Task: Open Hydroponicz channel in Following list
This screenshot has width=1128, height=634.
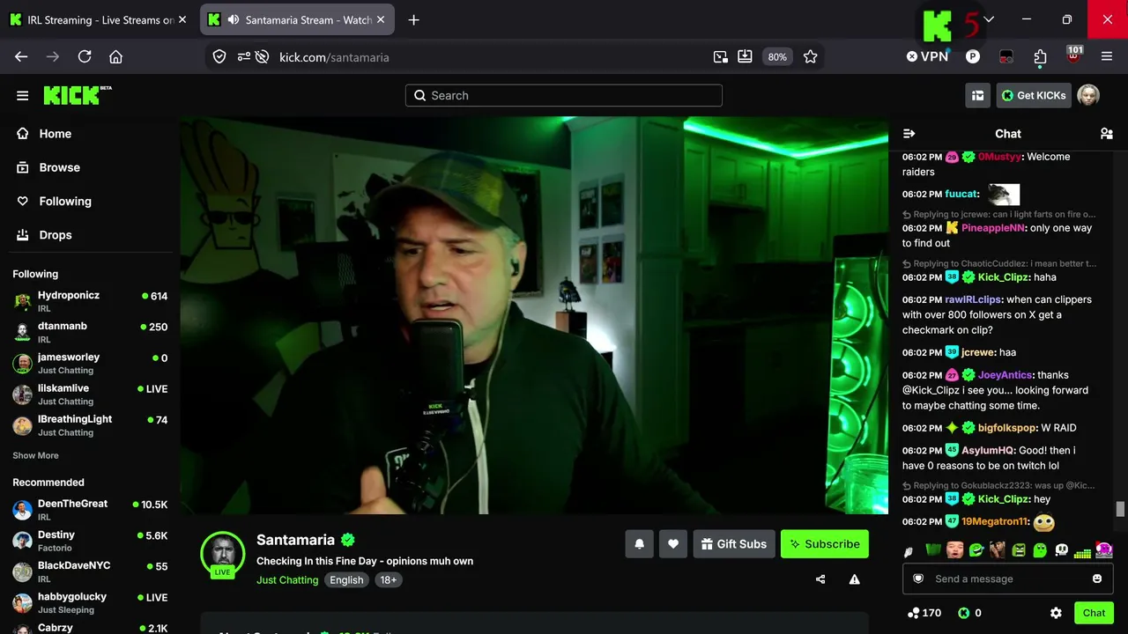Action: (x=90, y=301)
